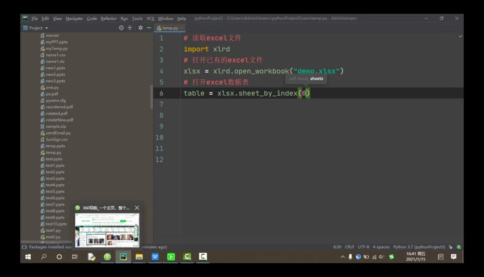Open the WPS Office icon in the taskbar
This screenshot has height=277, width=484.
(155, 257)
